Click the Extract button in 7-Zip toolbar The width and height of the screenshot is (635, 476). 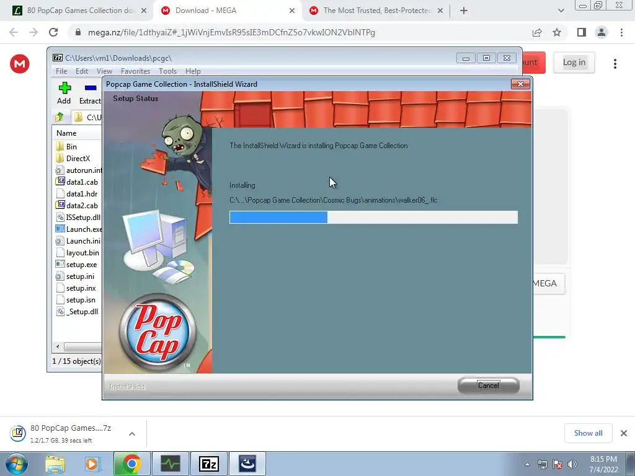90,93
